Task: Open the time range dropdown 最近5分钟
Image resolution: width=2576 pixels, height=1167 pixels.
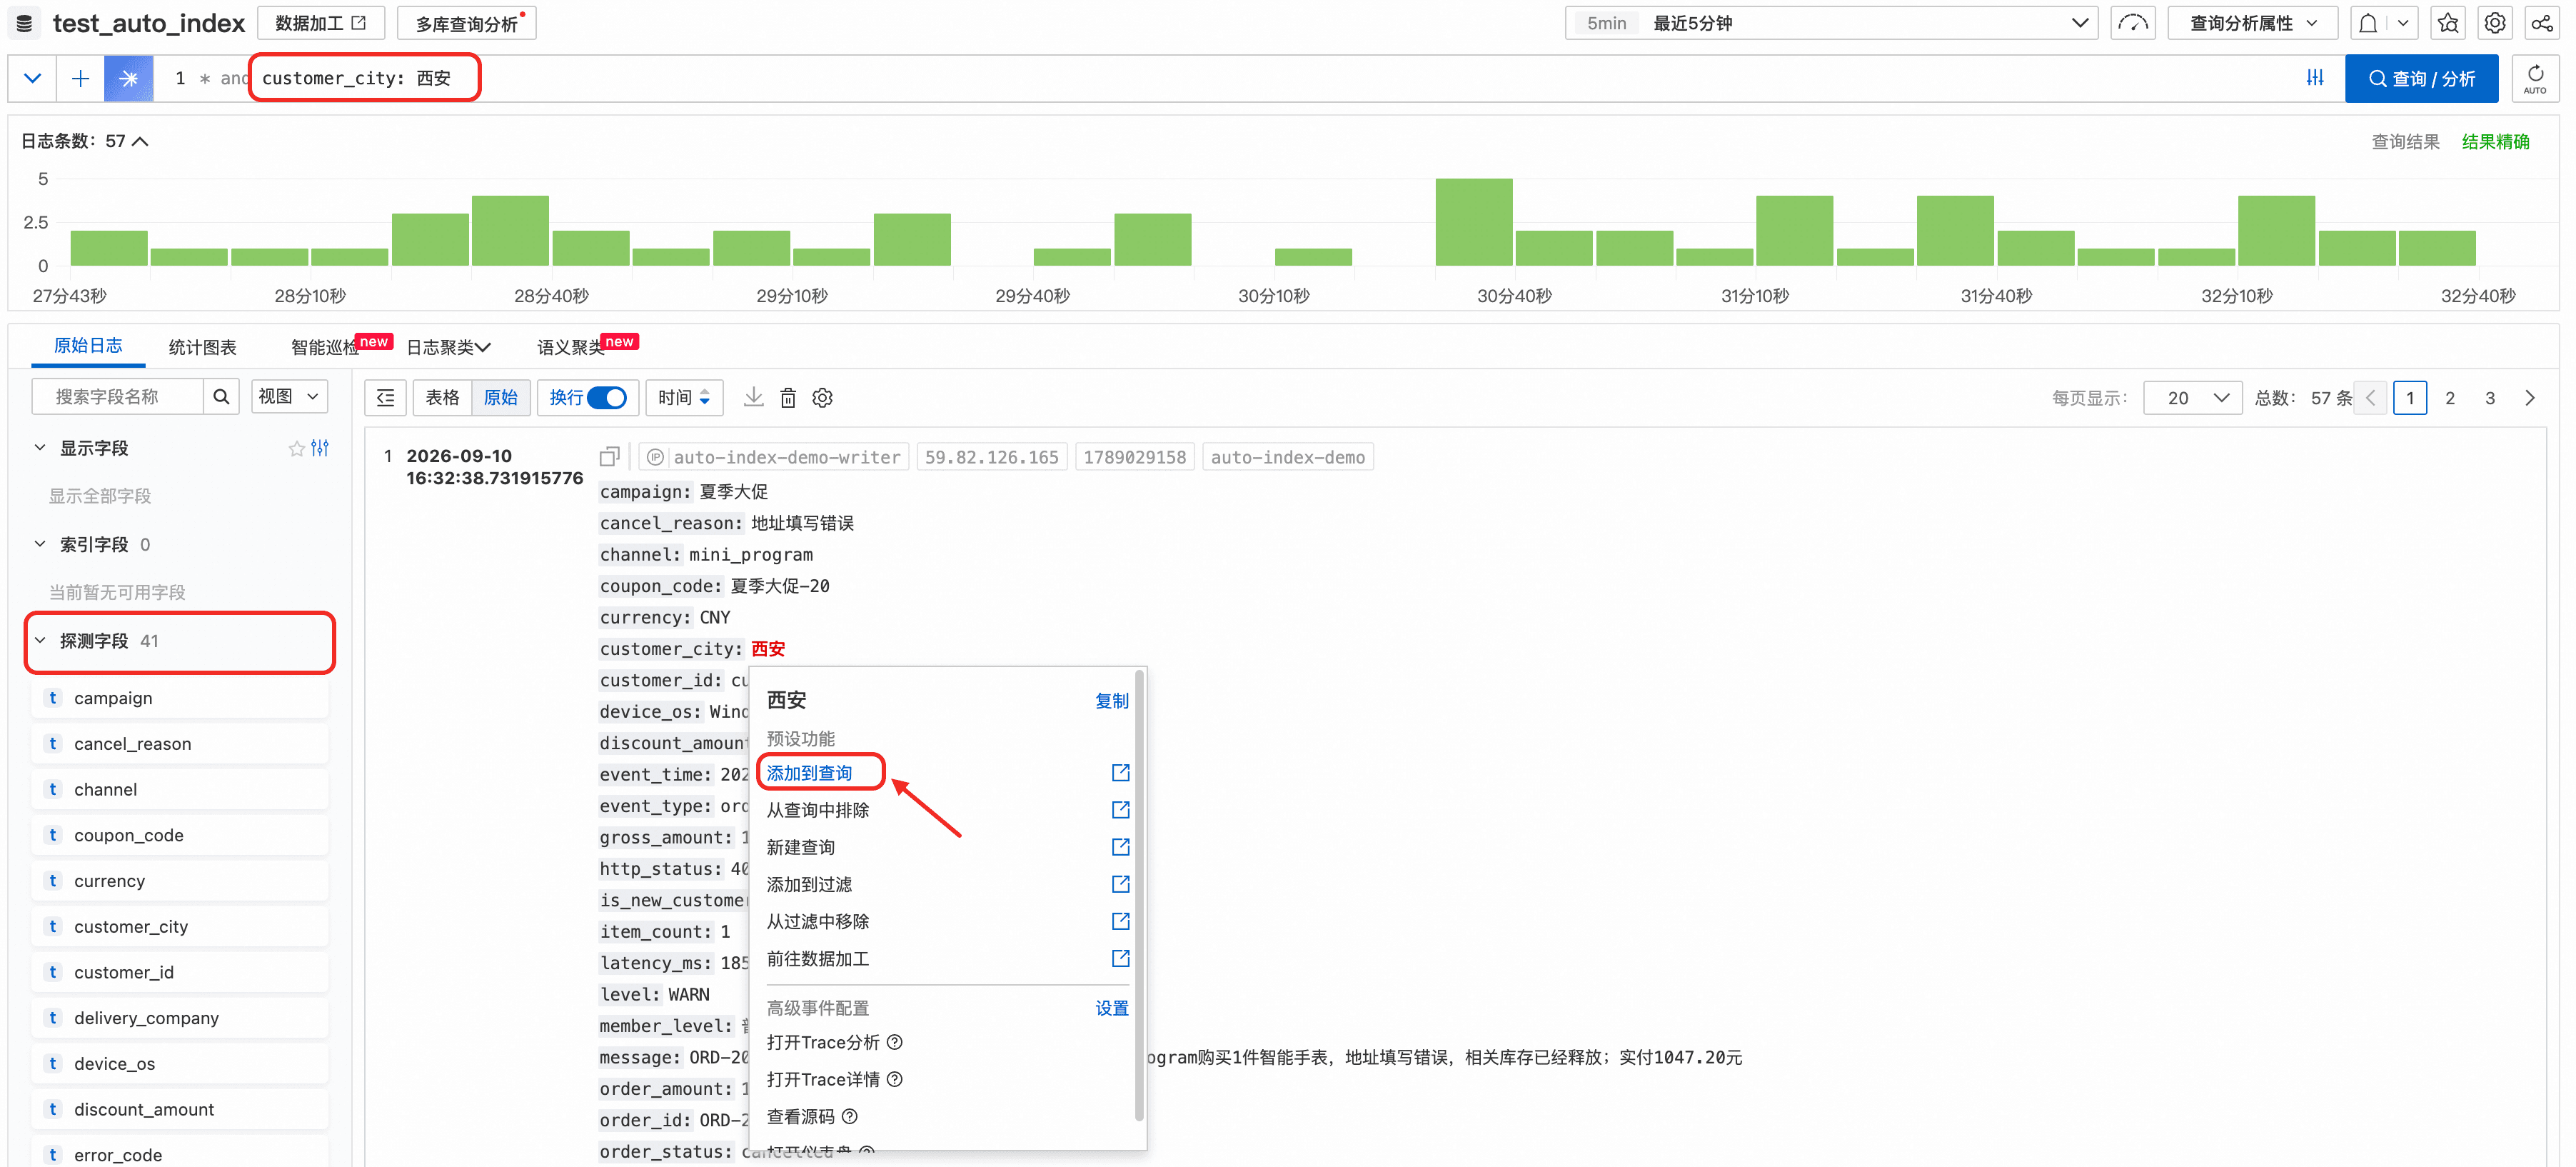Action: 1831,23
